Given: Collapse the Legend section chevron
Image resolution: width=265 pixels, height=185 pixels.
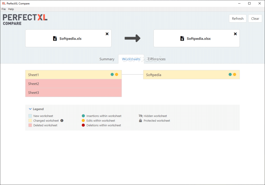Looking at the screenshot, I should click(30, 109).
